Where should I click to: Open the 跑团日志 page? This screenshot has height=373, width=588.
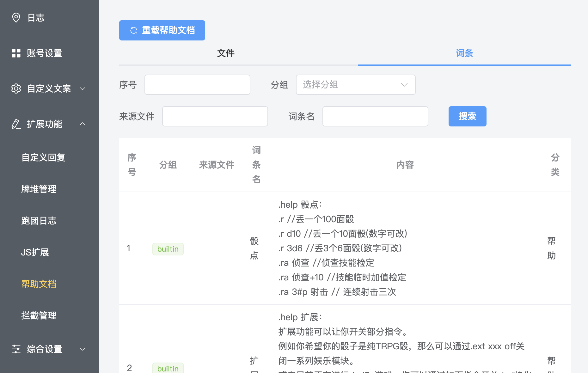pyautogui.click(x=39, y=221)
